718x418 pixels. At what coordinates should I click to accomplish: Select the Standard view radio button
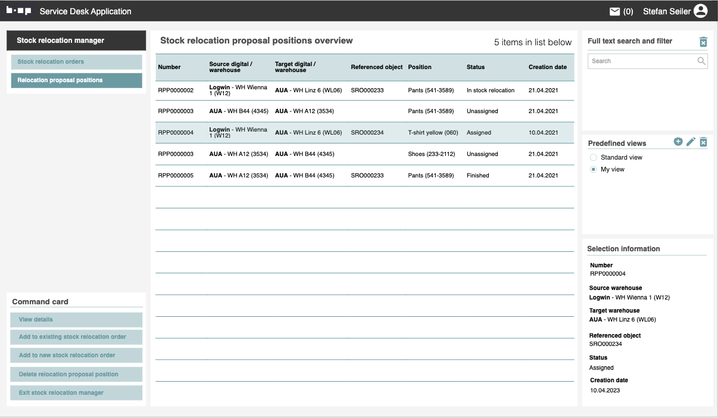593,157
